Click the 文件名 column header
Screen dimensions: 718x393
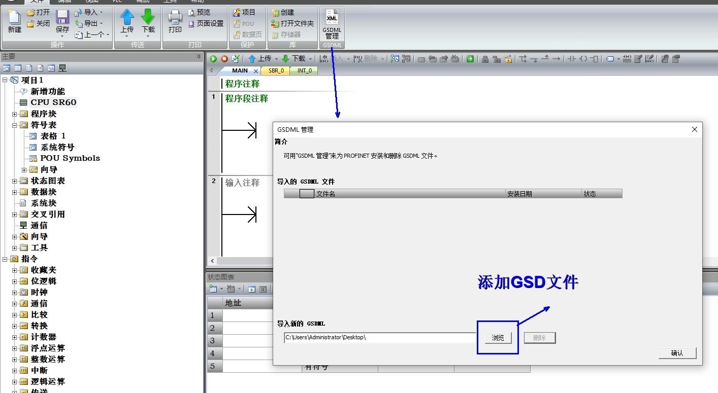[x=410, y=193]
